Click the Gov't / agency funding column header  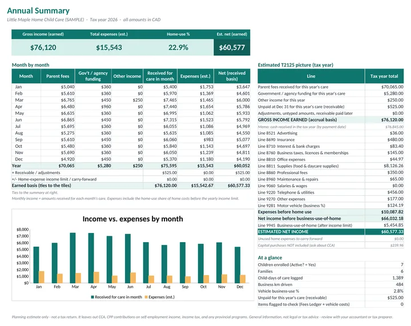(93, 76)
